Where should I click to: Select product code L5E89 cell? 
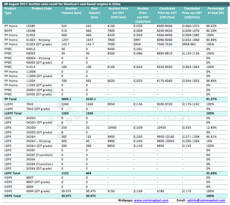click(x=31, y=26)
